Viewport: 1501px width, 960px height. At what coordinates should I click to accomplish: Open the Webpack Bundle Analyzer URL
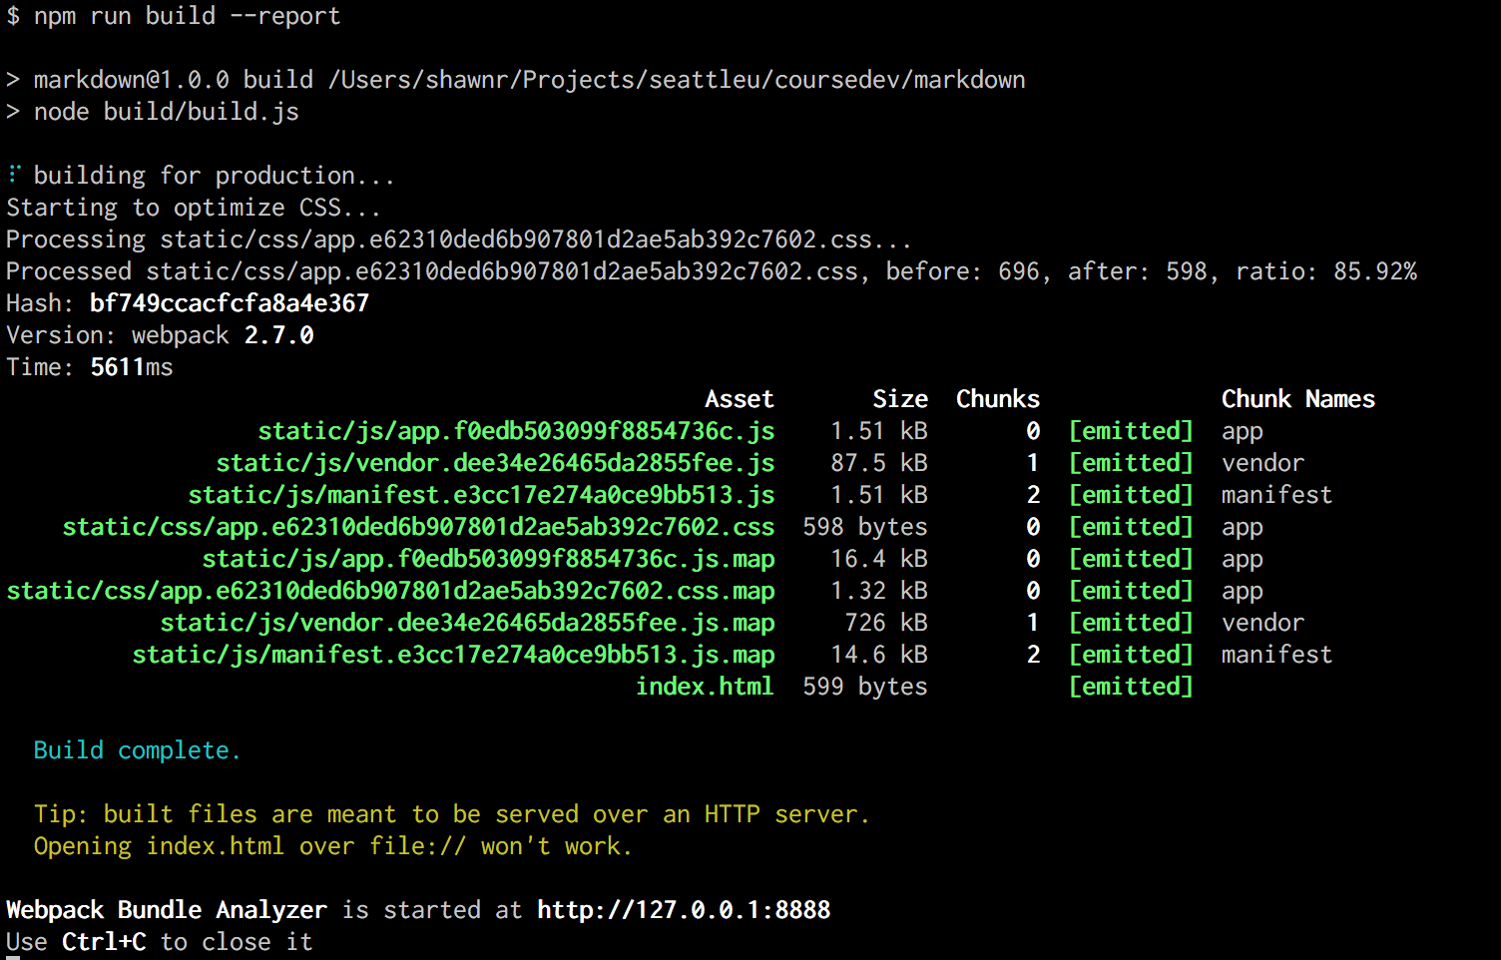(683, 910)
